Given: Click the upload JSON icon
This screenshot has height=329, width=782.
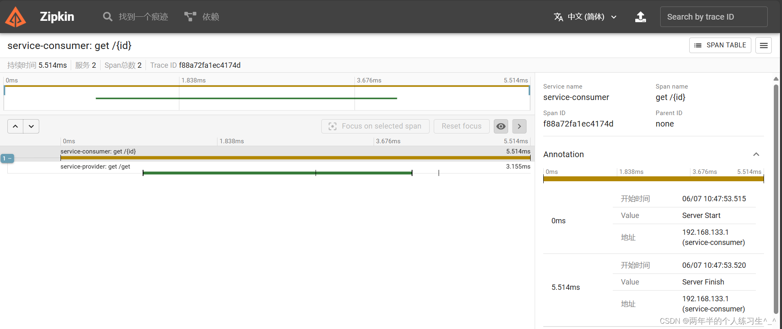Looking at the screenshot, I should [640, 17].
